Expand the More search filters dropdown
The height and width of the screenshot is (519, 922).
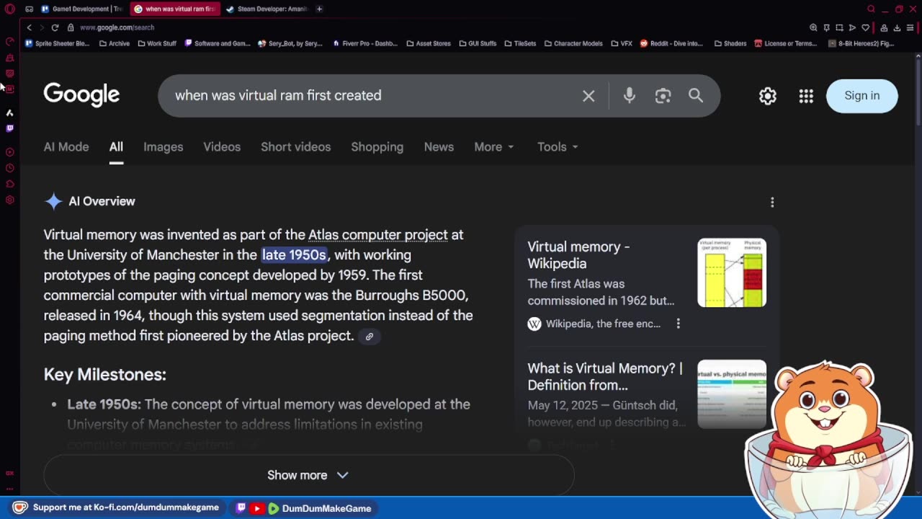tap(494, 147)
